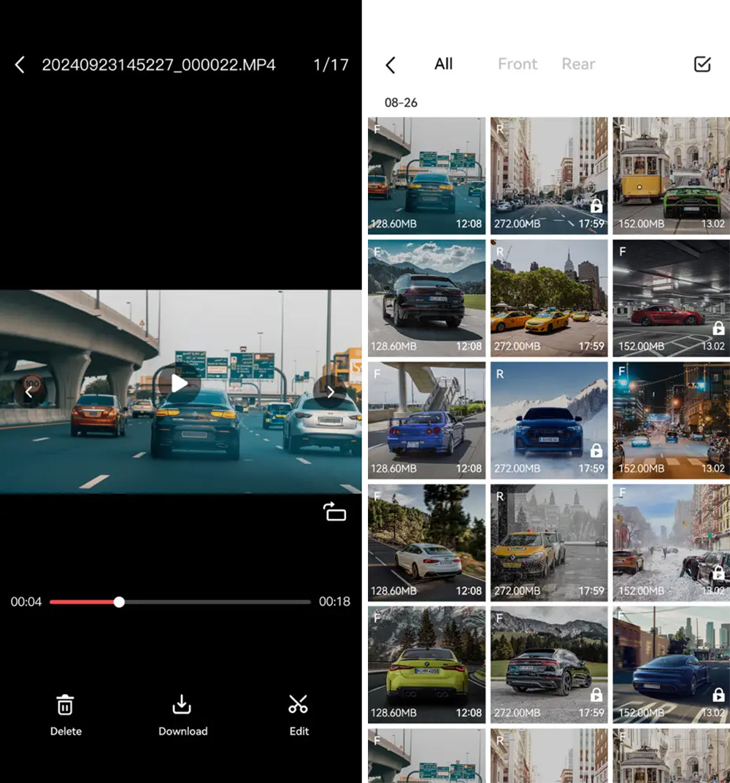Enable multi-select mode via checkbox icon
Image resolution: width=730 pixels, height=783 pixels.
tap(702, 64)
